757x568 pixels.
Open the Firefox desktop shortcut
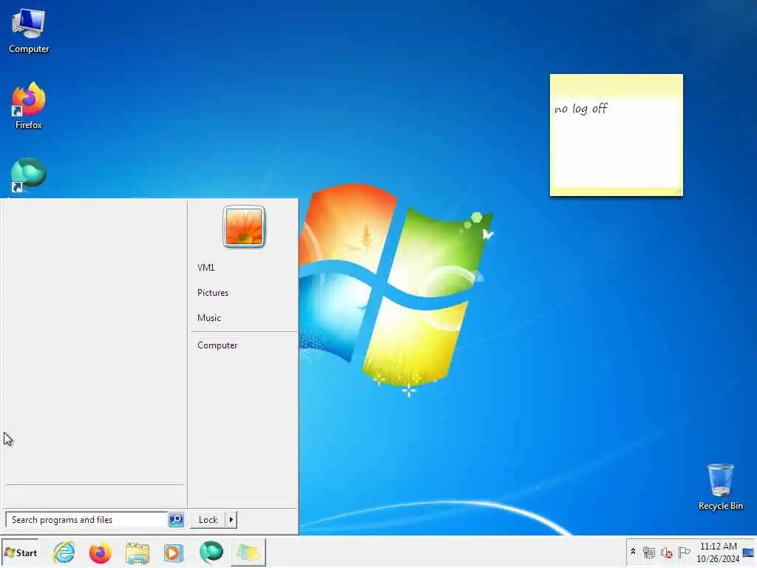[29, 106]
